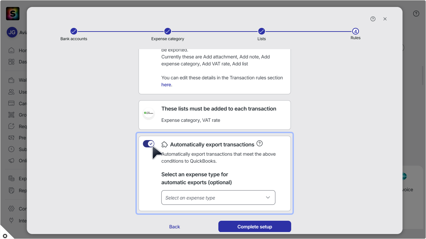Click the cog icon in bottom-left corner

pyautogui.click(x=5, y=236)
